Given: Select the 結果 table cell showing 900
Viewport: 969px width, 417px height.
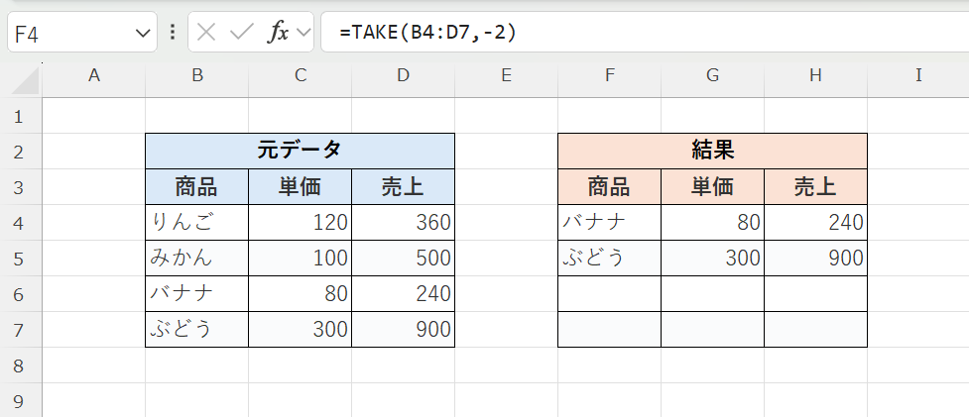Looking at the screenshot, I should coord(815,259).
